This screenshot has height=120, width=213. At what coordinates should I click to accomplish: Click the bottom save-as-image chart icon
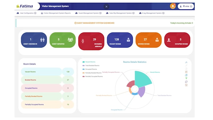coord(186,85)
